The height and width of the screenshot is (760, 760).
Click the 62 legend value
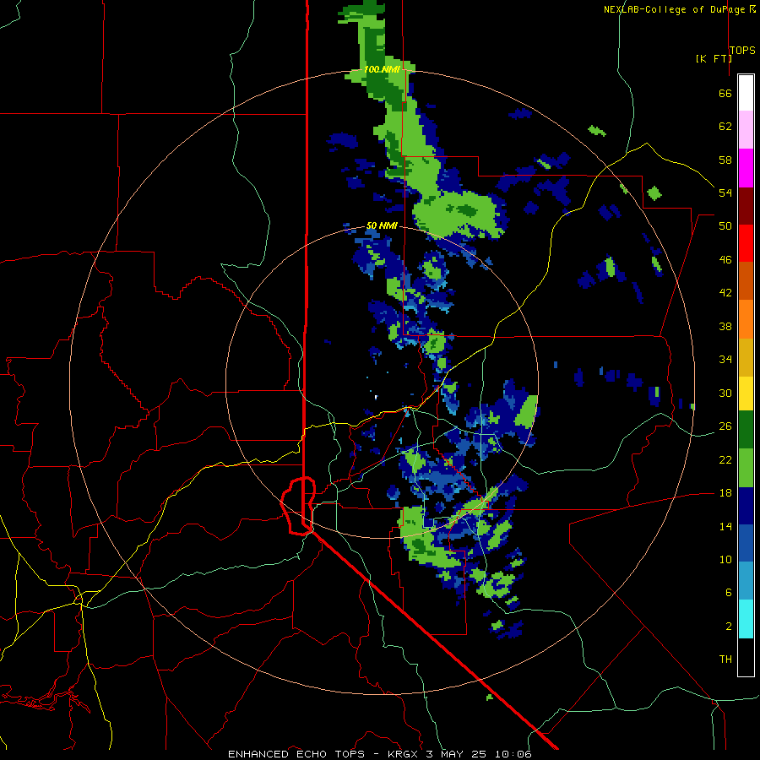coord(725,127)
